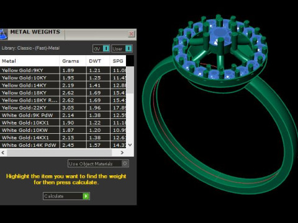Click the 1.57 DWT value cell
The width and height of the screenshot is (298, 223).
click(x=98, y=145)
